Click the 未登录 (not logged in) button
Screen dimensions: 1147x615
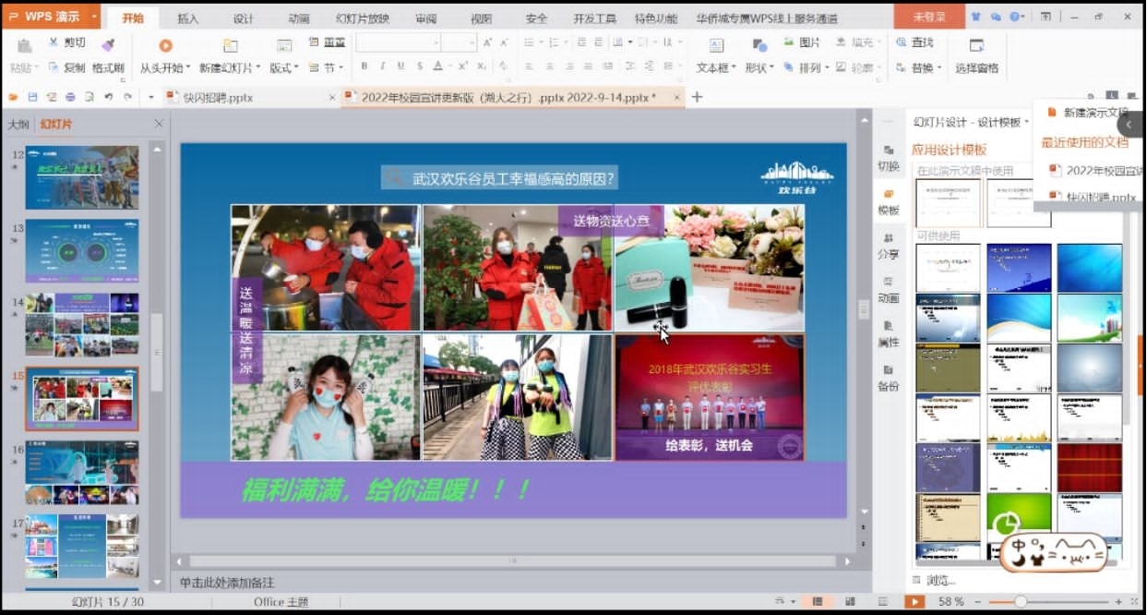[928, 17]
